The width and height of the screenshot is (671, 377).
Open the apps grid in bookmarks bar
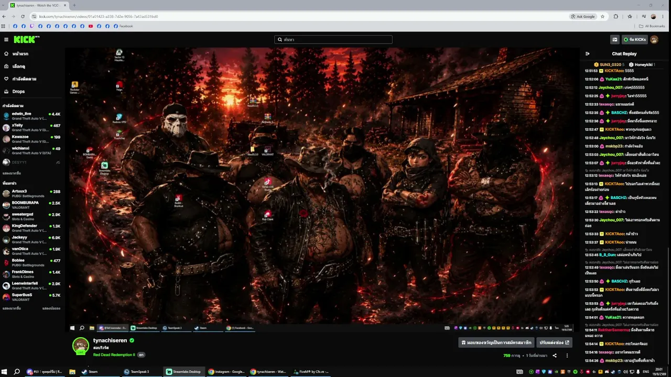tap(4, 26)
